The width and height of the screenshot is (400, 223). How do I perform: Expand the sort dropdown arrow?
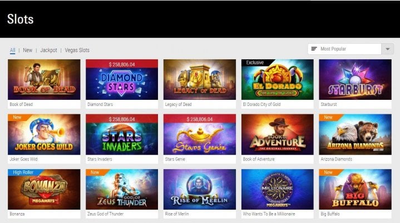388,49
